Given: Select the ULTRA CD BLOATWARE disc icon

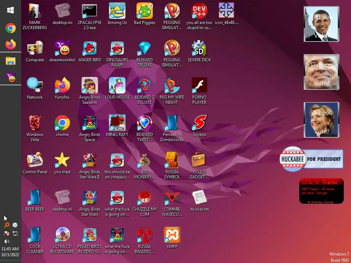Looking at the screenshot, I should 62,240.
